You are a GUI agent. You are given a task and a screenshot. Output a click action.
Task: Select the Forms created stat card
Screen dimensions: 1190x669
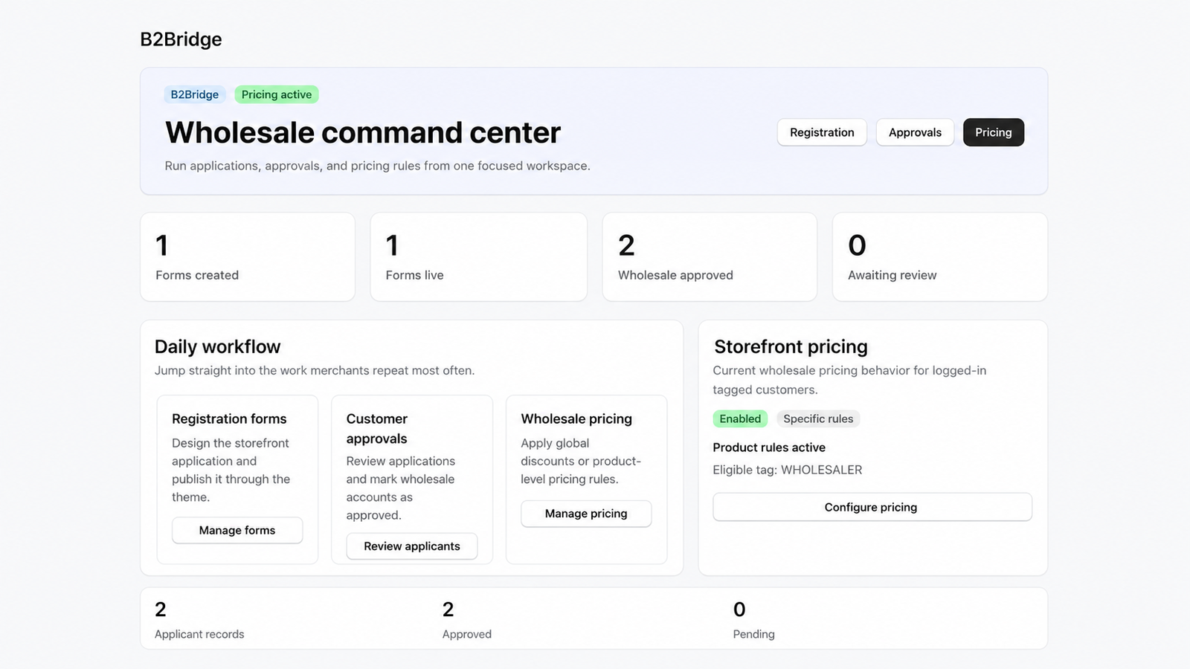248,257
